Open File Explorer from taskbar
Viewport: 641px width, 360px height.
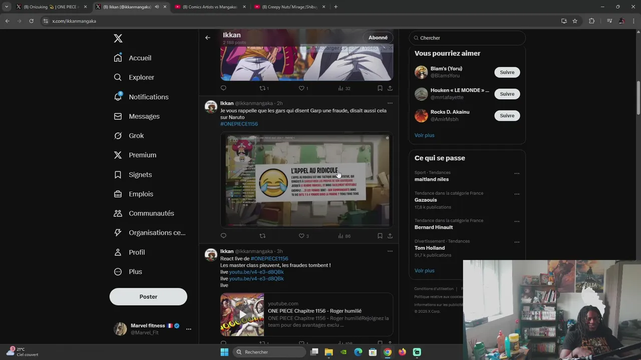(x=329, y=352)
